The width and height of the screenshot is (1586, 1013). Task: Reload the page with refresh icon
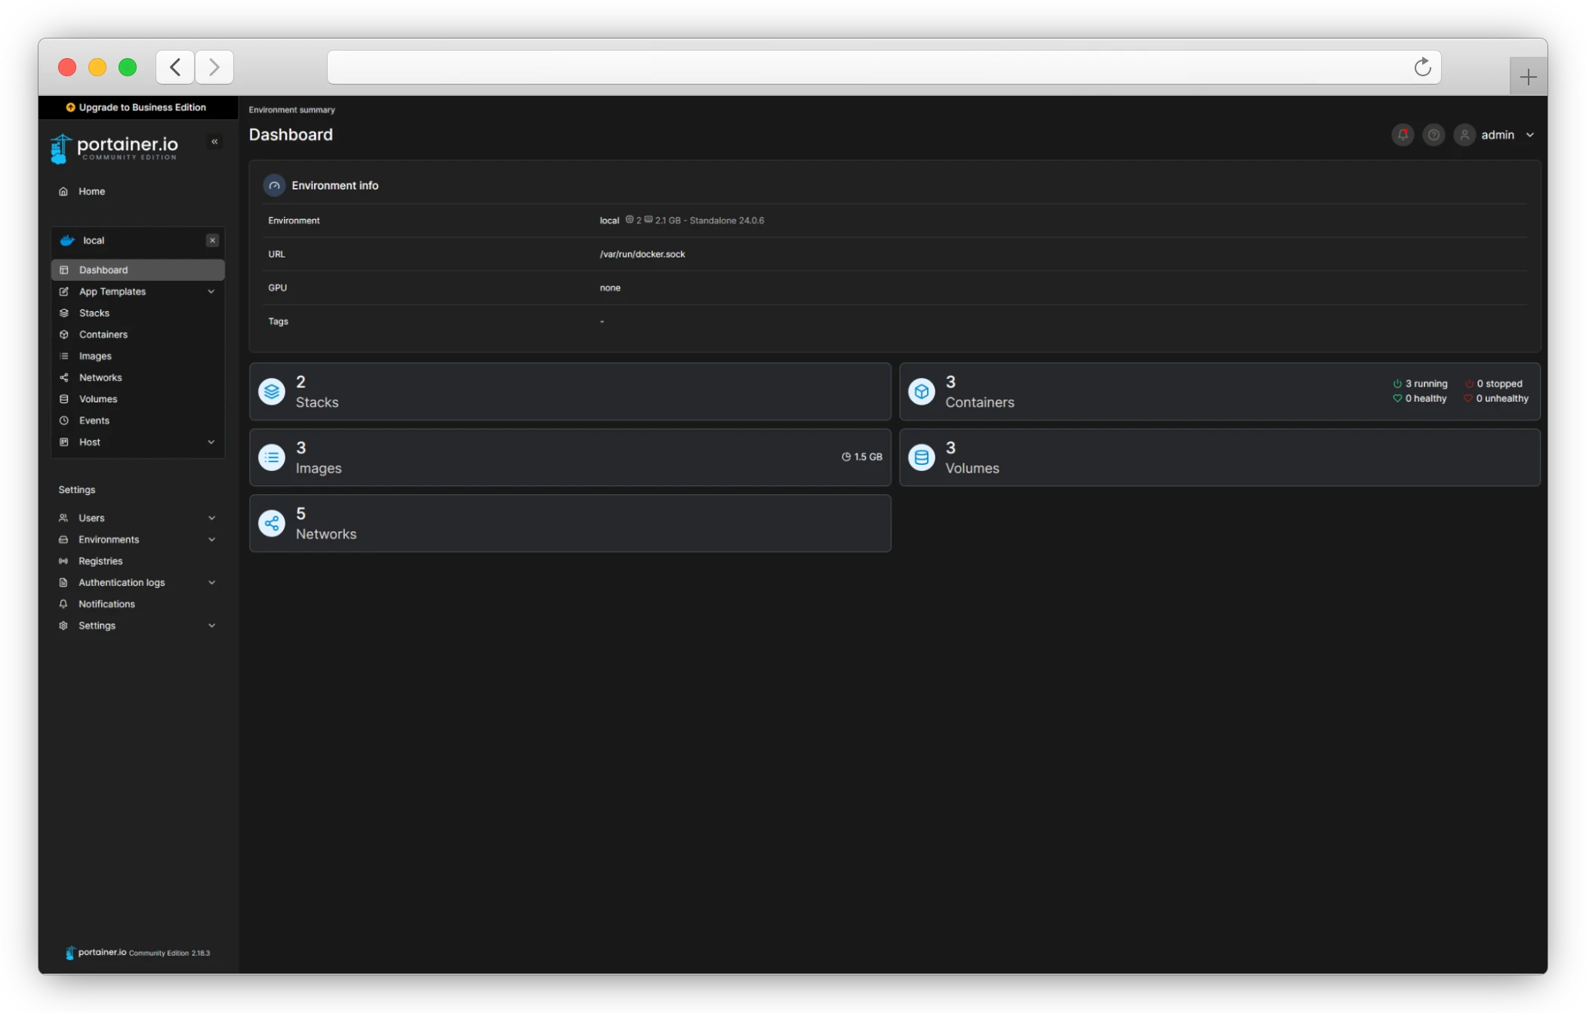[x=1422, y=67]
